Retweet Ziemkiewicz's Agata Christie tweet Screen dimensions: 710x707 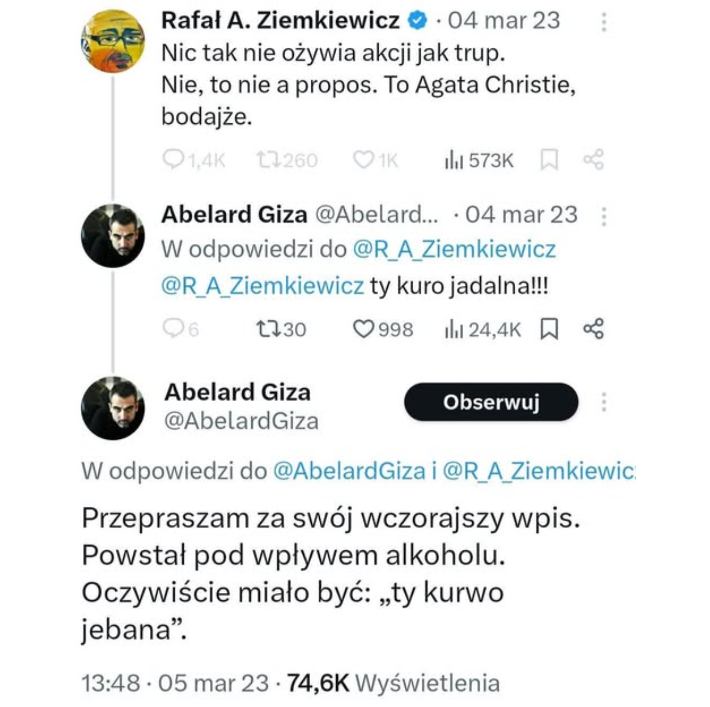(x=266, y=160)
